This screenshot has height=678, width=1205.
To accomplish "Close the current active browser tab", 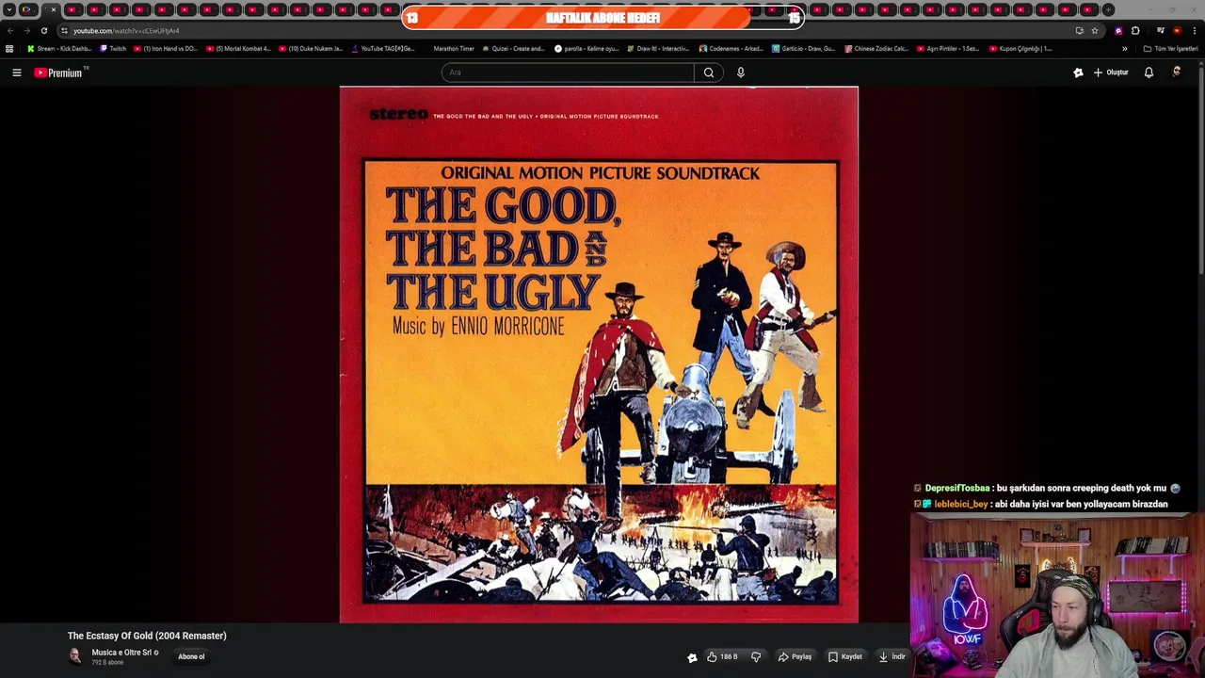I will (54, 9).
